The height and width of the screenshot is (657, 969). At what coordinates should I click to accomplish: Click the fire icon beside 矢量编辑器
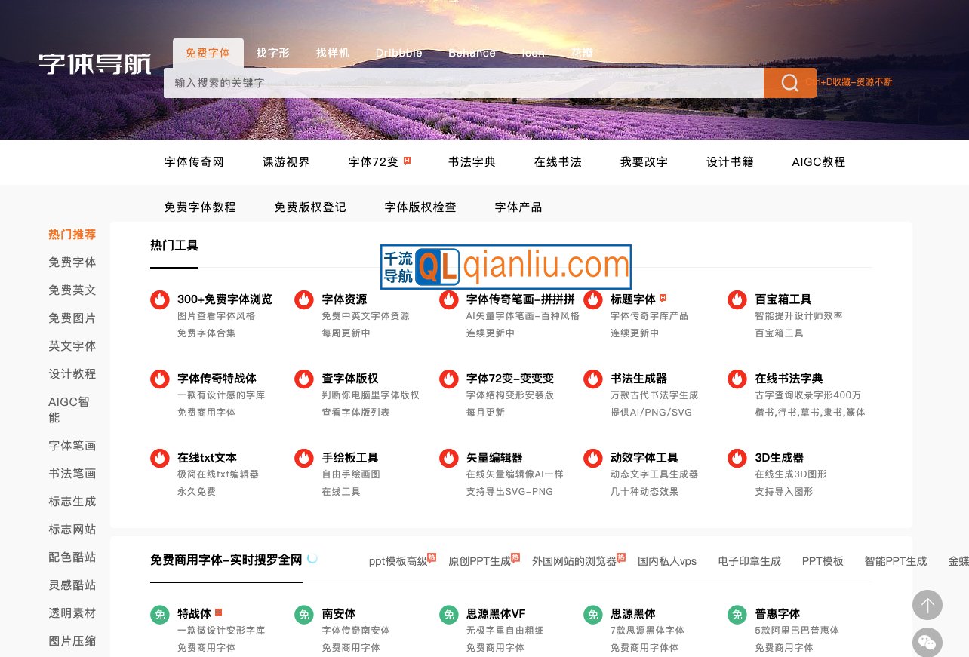pyautogui.click(x=449, y=458)
